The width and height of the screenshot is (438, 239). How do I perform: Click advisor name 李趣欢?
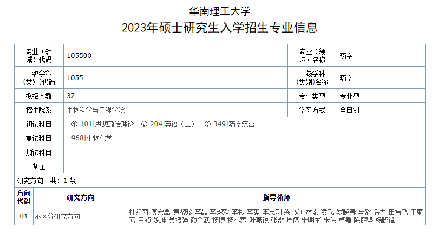pyautogui.click(x=220, y=212)
